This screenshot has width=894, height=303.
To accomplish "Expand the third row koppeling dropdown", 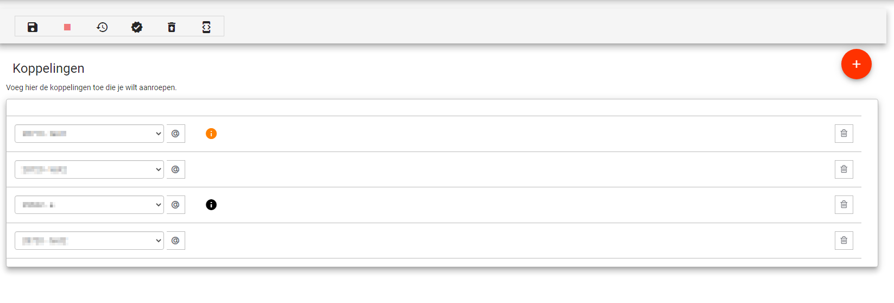I will [89, 205].
